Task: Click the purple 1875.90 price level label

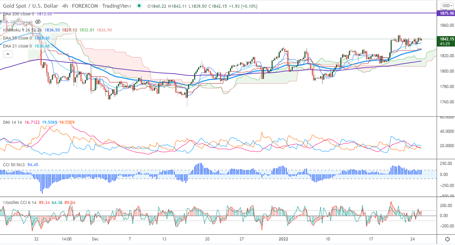Action: 446,13
